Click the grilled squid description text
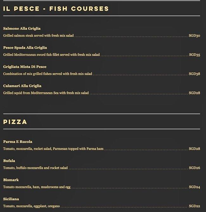Image resolution: width=206 pixels, height=212 pixels. point(46,93)
